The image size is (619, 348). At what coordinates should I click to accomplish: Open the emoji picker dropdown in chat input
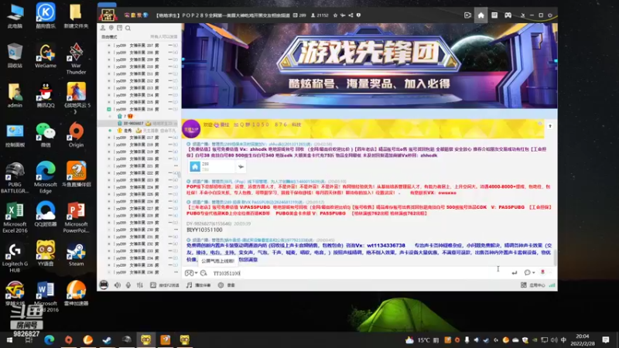[190, 273]
